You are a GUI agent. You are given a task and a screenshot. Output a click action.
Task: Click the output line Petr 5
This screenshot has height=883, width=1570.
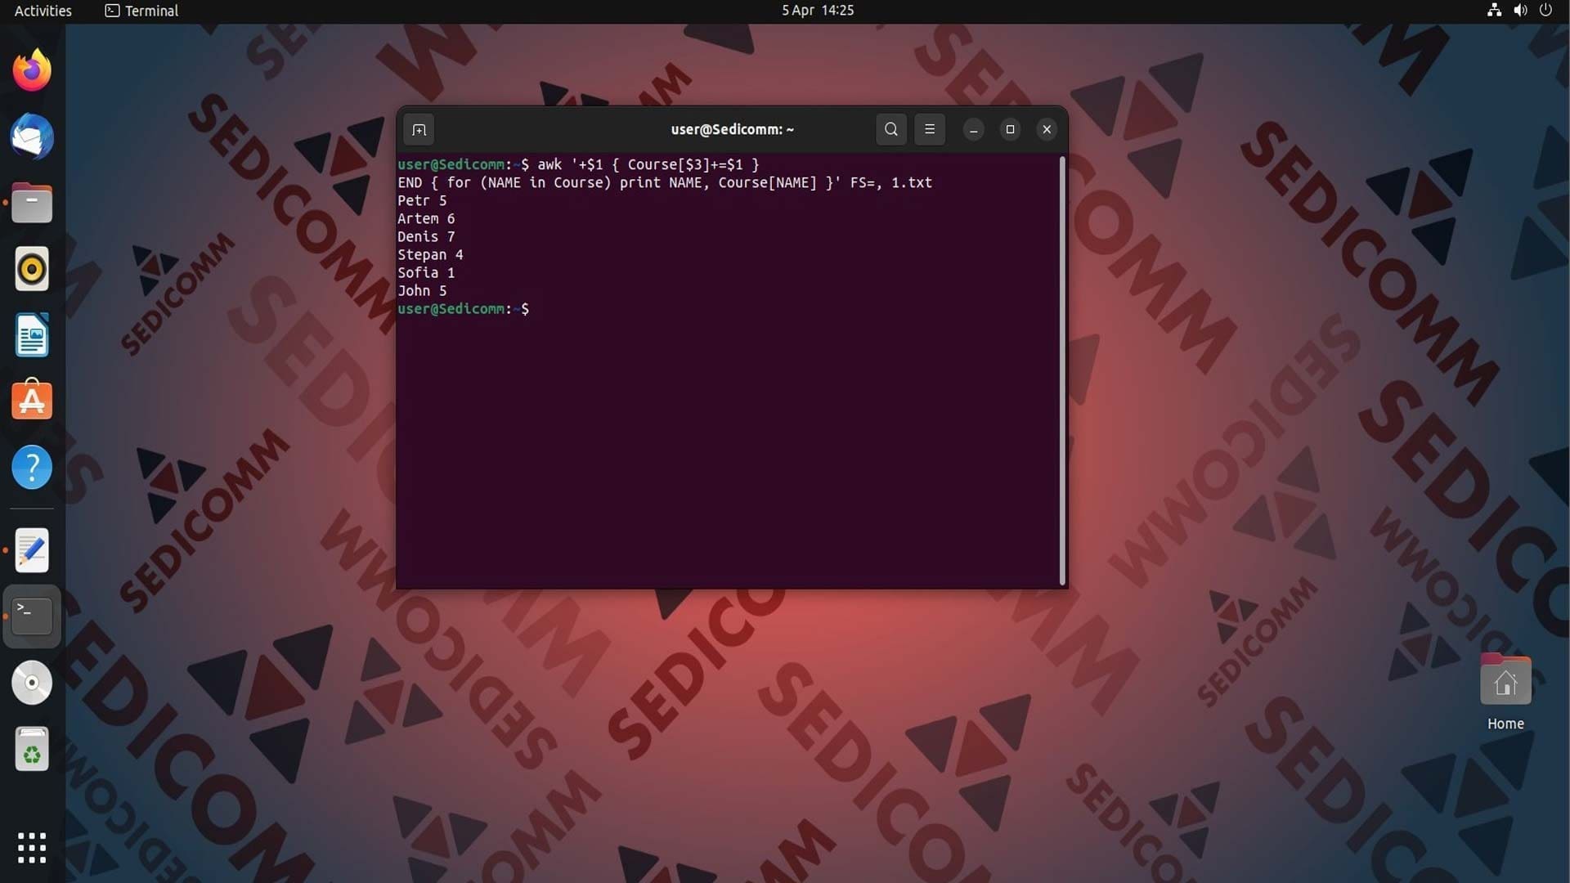pyautogui.click(x=422, y=200)
